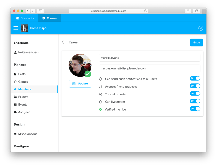View Analytics in the sidebar
Image resolution: width=217 pixels, height=166 pixels.
[22, 112]
